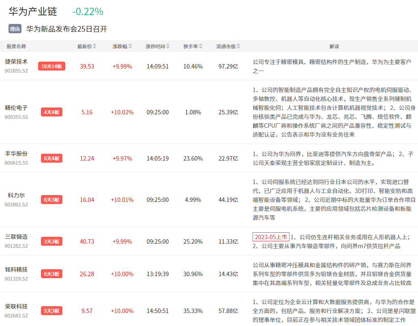This screenshot has height=326, width=418.
Task: Click turnover rate 23.60%
Action: pos(193,158)
